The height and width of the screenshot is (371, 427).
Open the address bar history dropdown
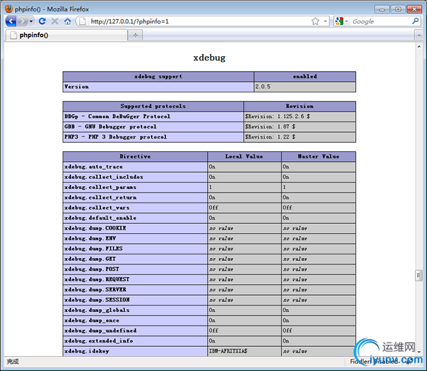[325, 21]
